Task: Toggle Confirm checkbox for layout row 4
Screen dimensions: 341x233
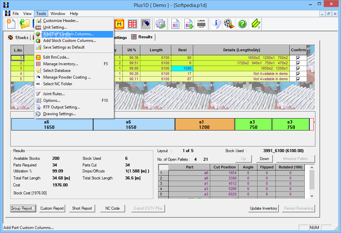Action: tap(298, 74)
